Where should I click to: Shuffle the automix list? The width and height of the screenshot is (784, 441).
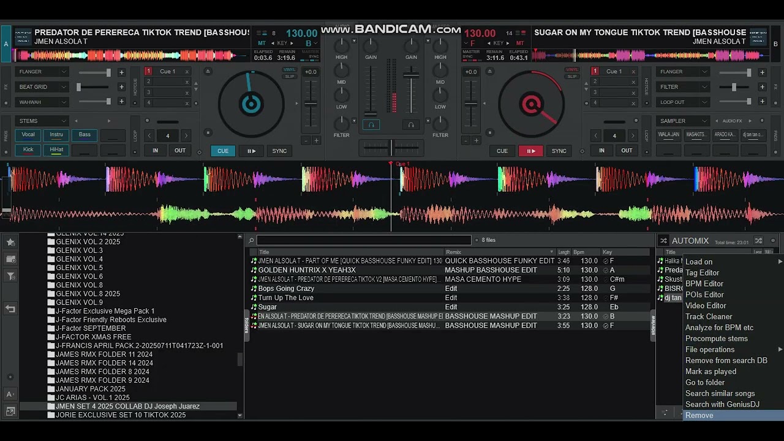(758, 241)
